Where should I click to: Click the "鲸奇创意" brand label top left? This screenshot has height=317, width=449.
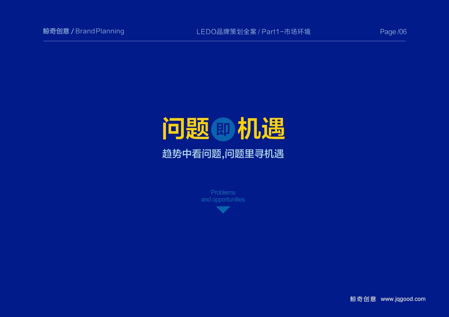tap(55, 31)
